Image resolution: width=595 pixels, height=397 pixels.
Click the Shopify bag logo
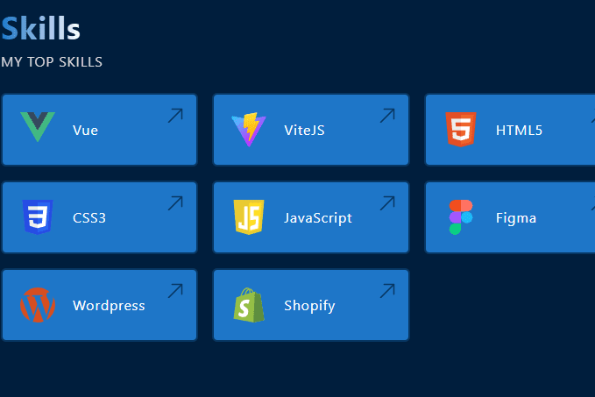click(249, 305)
